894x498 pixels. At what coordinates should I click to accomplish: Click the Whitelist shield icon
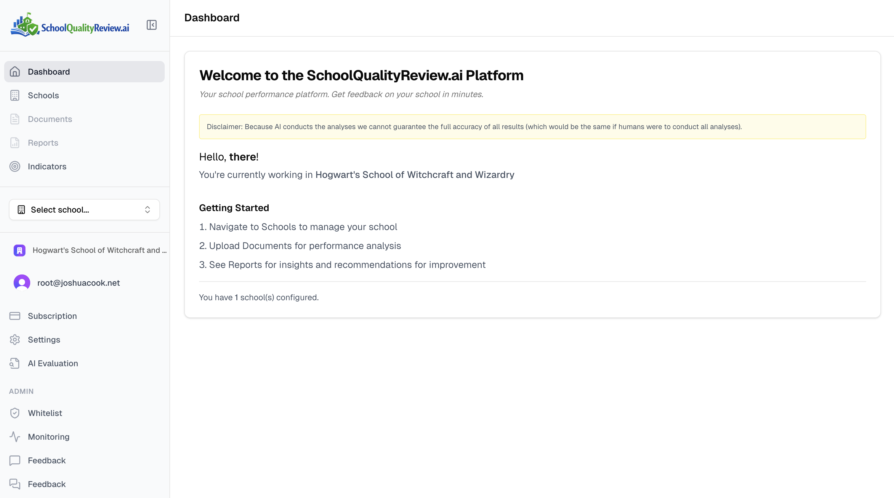(x=15, y=413)
